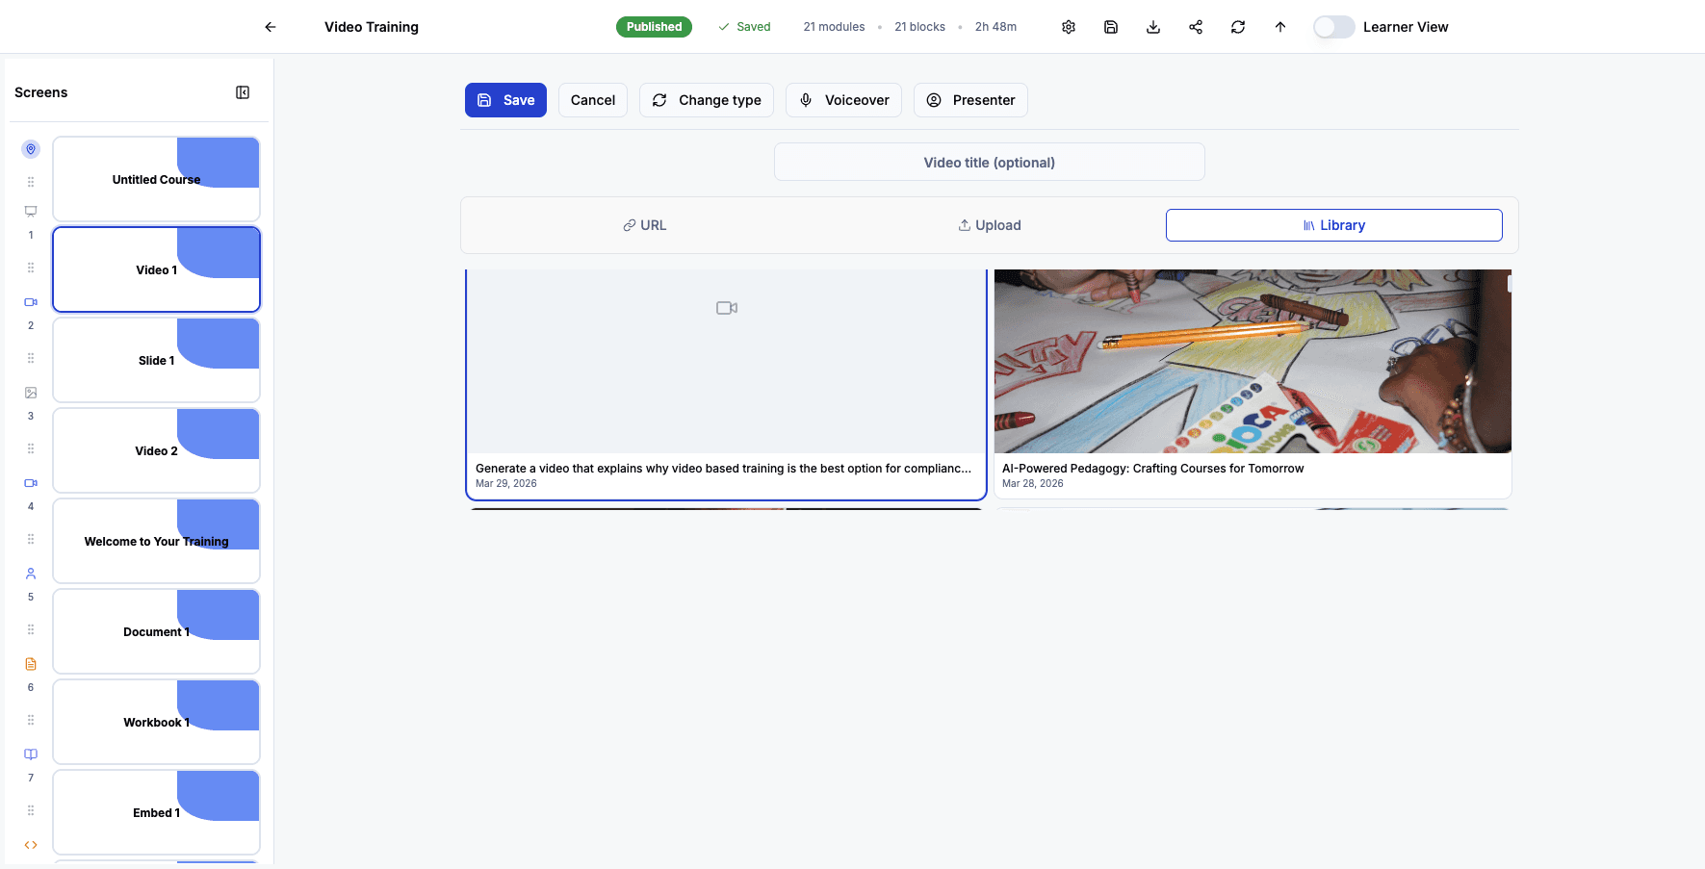Screen dimensions: 1705x869
Task: Open sharing options via share icon
Action: (1196, 27)
